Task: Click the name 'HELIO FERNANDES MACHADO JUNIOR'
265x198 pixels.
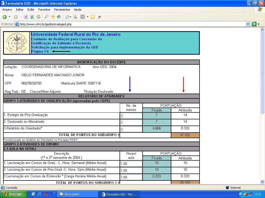Action: click(x=53, y=75)
